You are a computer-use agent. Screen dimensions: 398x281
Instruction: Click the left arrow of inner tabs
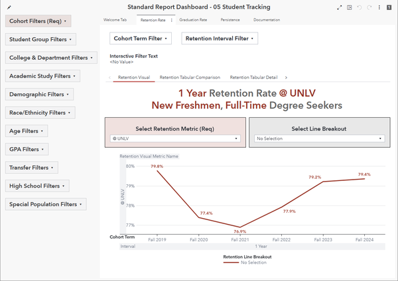point(109,78)
